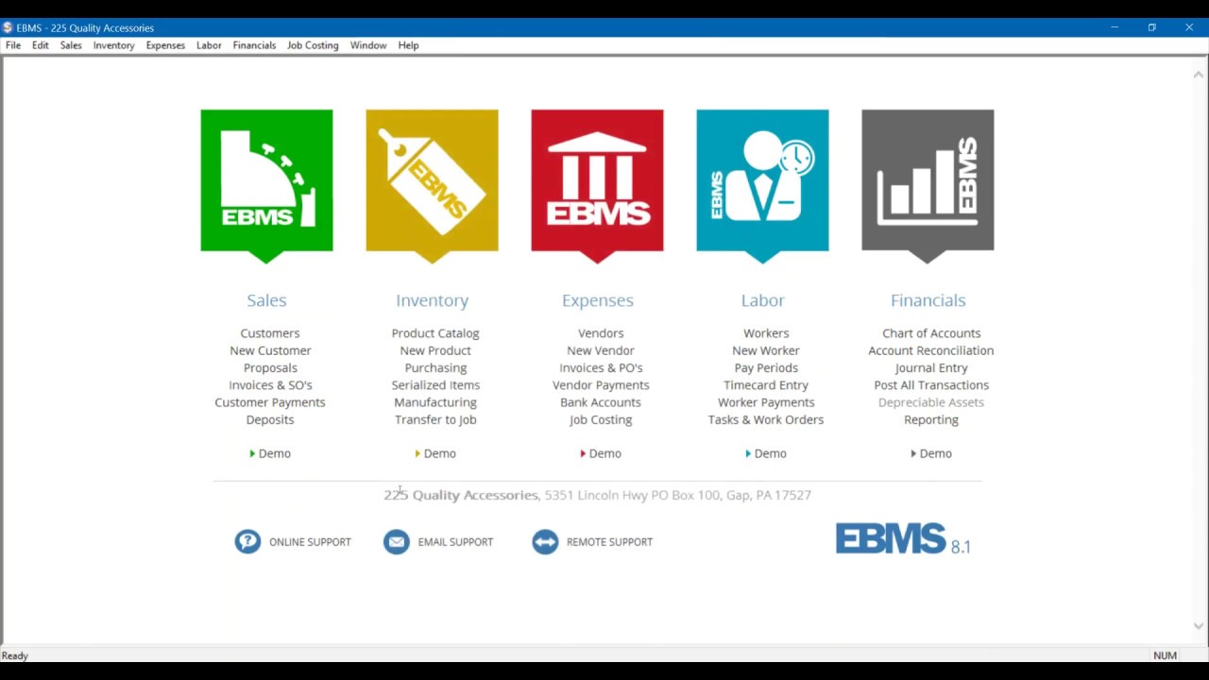The height and width of the screenshot is (680, 1209).
Task: Open the gray Financials bar chart icon
Action: coord(928,185)
